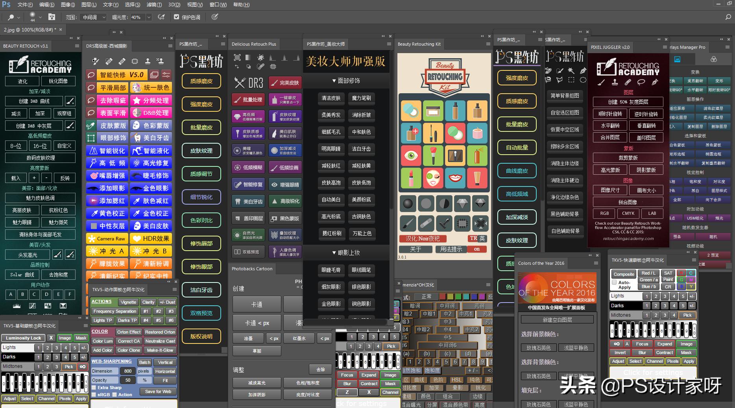Open the dodge tool preset dropdown arrow

pos(18,17)
